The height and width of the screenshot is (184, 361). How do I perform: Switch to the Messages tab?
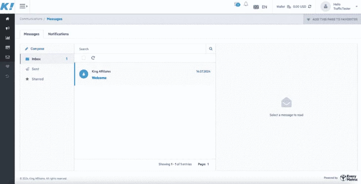coord(32,34)
